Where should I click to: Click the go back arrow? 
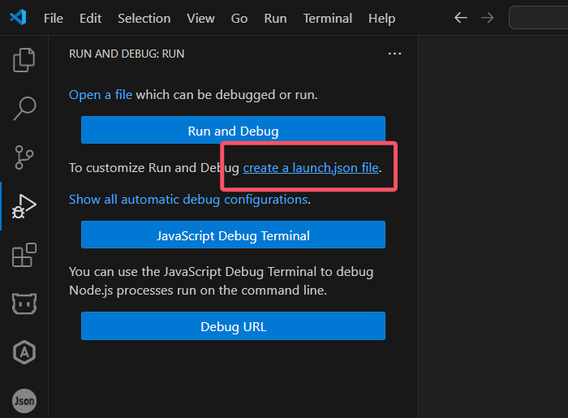pyautogui.click(x=461, y=18)
